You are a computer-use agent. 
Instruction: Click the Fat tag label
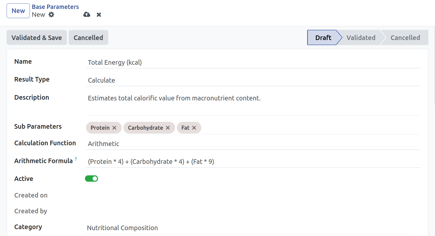point(185,128)
